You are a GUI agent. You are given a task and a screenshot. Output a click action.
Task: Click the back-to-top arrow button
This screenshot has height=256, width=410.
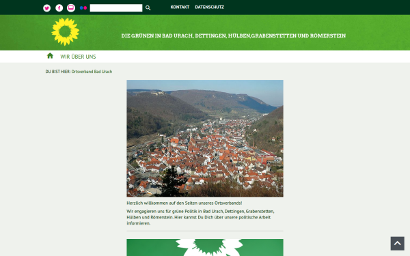[398, 244]
